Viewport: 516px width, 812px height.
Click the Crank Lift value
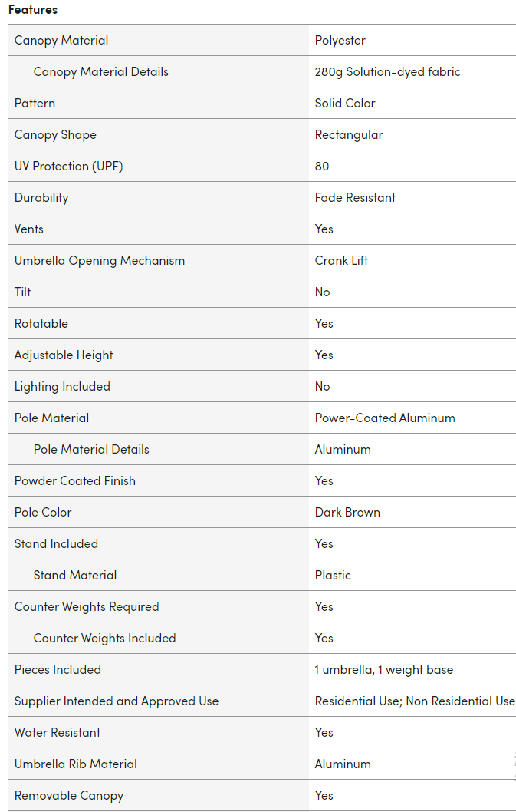point(341,260)
